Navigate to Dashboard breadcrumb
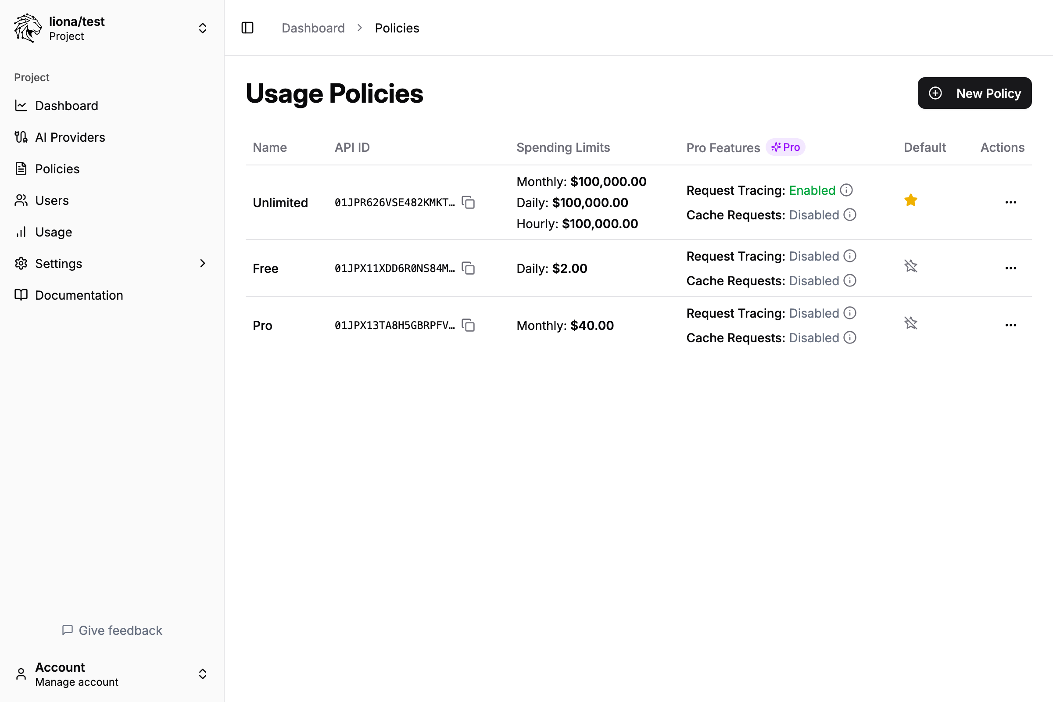Image resolution: width=1053 pixels, height=702 pixels. [x=313, y=28]
